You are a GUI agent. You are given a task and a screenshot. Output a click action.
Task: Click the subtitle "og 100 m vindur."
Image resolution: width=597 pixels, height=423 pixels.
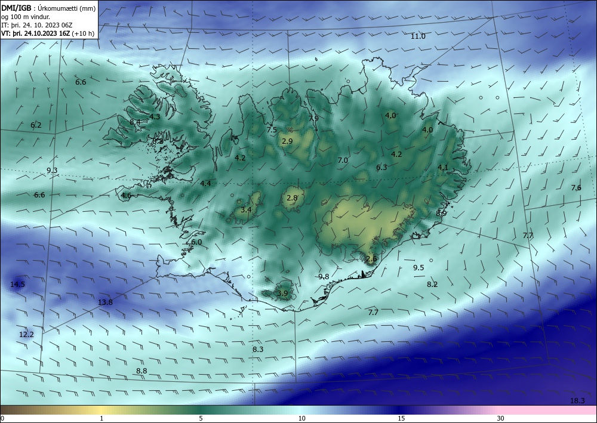tap(25, 17)
